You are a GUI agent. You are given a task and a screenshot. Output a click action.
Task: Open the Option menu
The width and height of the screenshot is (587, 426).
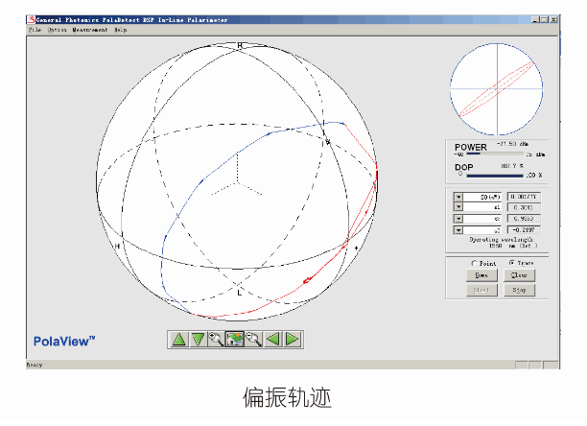pos(58,30)
